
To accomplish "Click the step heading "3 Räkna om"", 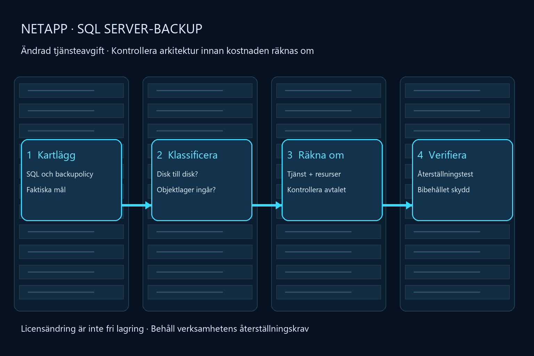I will (x=315, y=155).
